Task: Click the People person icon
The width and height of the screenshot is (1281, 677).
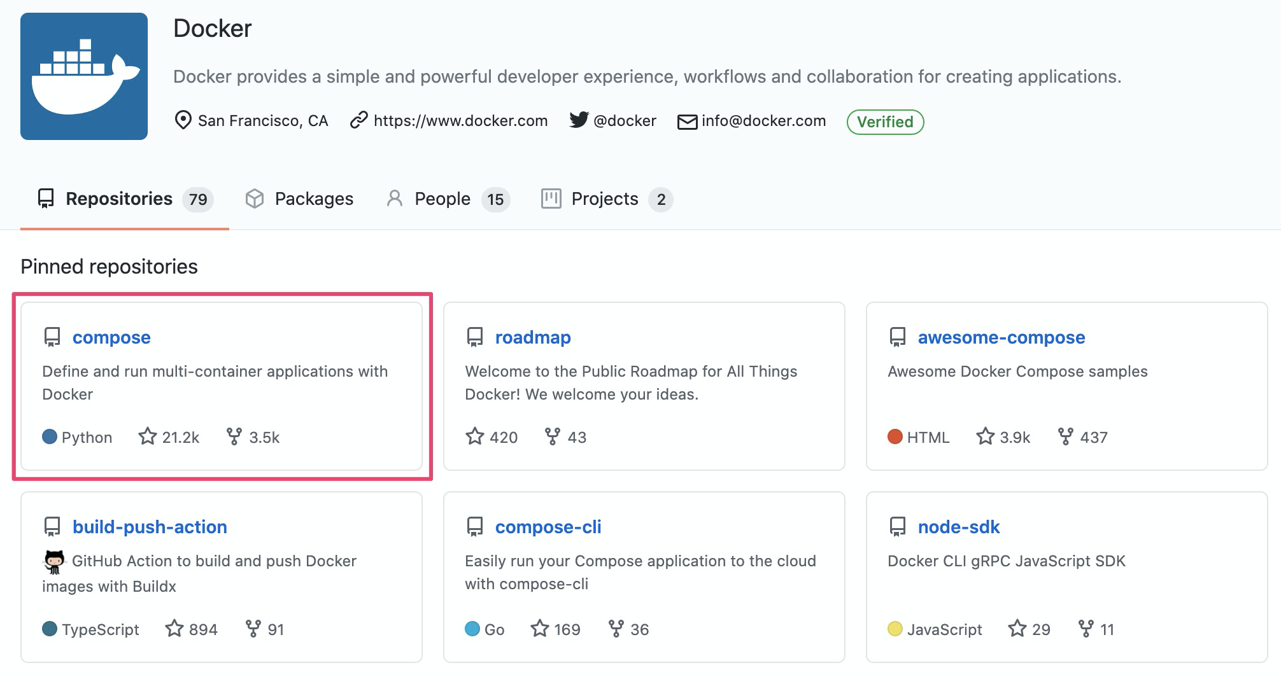Action: click(x=395, y=199)
